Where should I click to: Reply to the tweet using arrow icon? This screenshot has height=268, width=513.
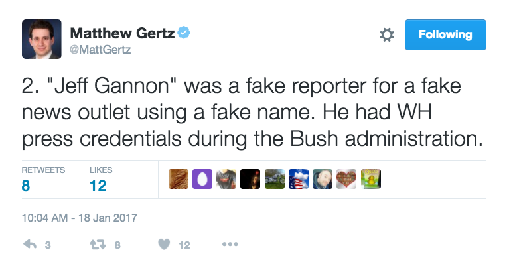(30, 245)
